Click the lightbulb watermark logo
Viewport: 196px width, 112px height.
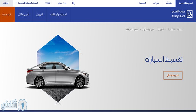[x=23, y=105]
